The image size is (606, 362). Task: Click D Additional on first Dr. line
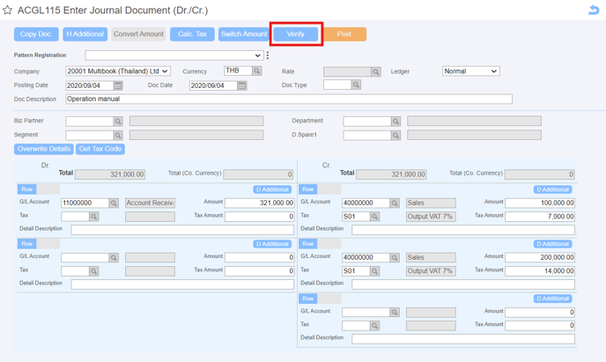pyautogui.click(x=272, y=189)
